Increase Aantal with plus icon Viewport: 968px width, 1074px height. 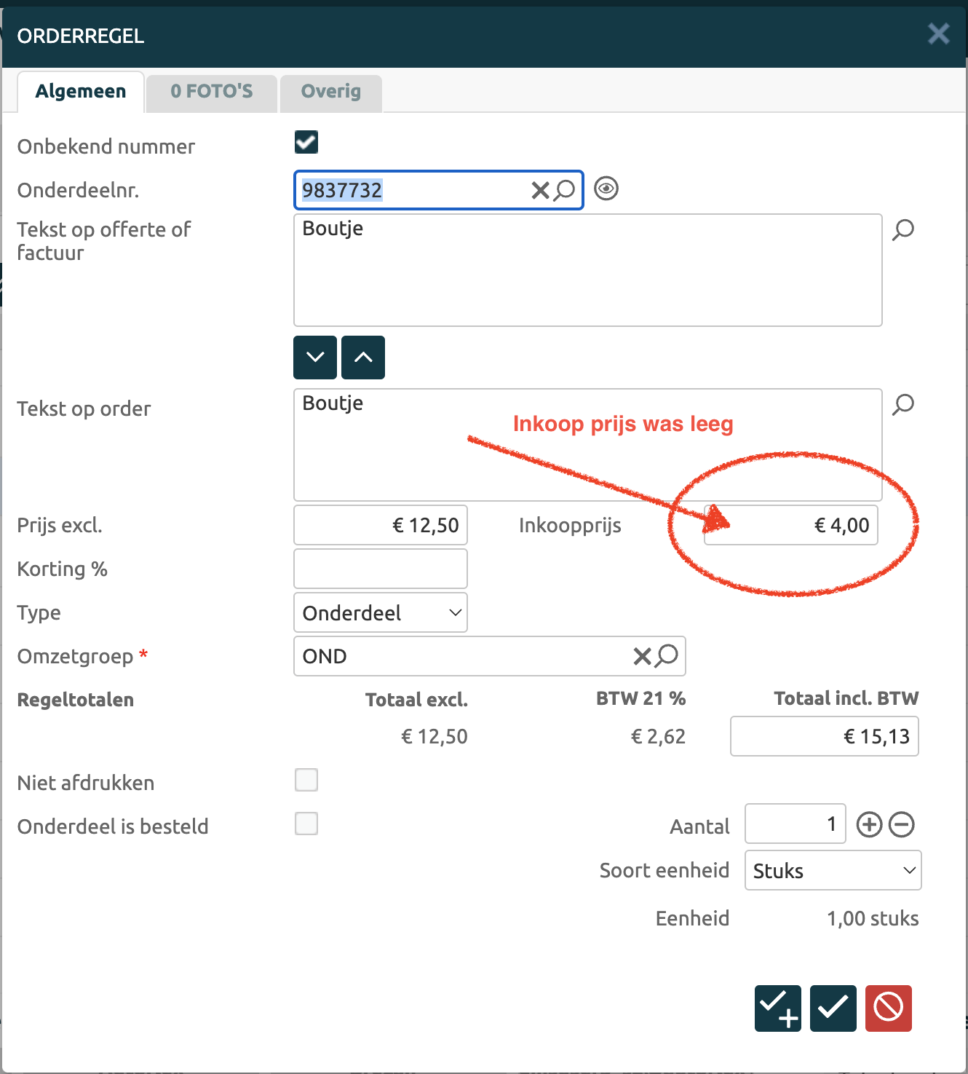click(x=869, y=825)
